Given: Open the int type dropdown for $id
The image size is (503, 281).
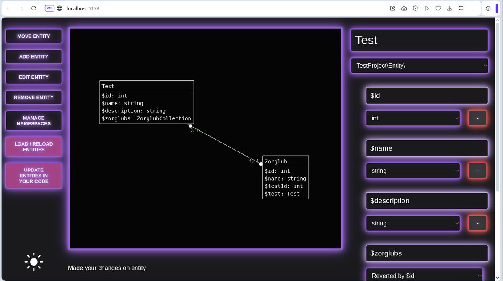Looking at the screenshot, I should pos(413,118).
